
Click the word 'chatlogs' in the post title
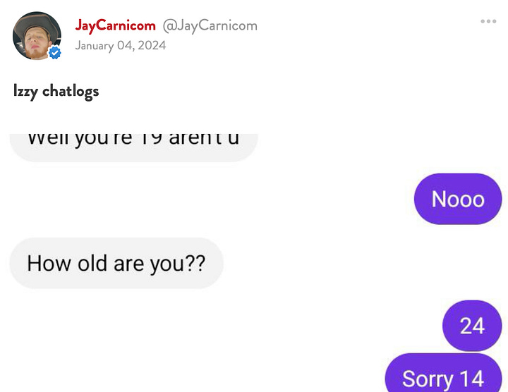click(71, 91)
